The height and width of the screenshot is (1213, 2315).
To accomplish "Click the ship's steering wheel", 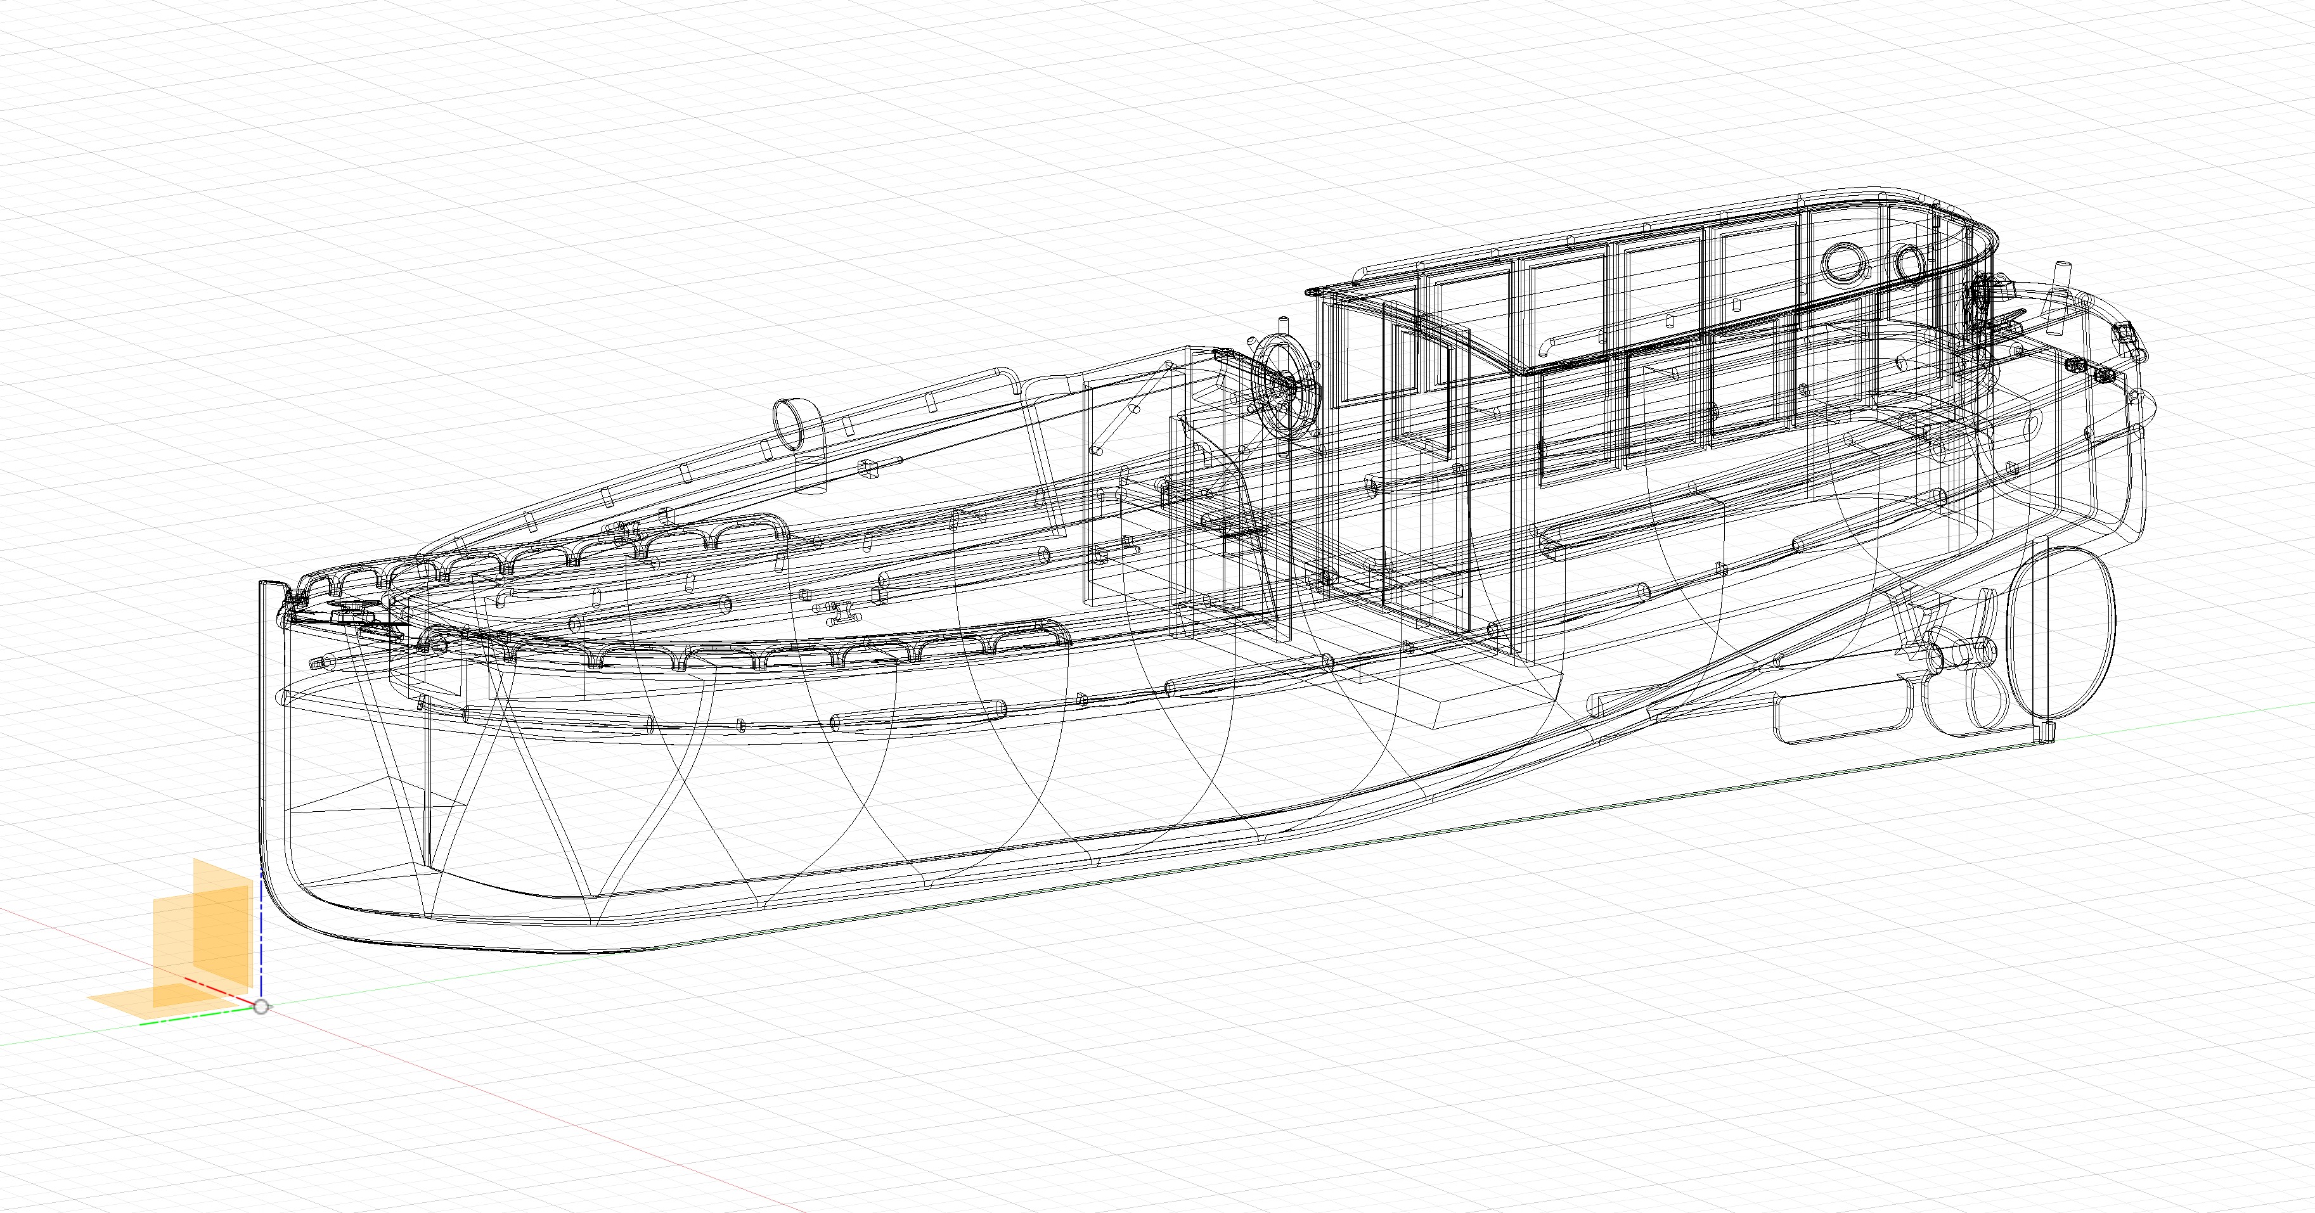I will [1283, 385].
